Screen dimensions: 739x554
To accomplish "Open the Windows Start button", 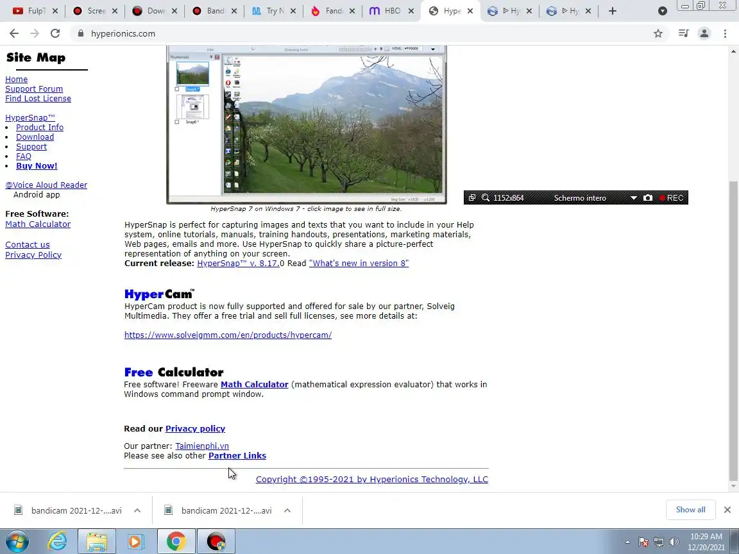I will (x=17, y=541).
